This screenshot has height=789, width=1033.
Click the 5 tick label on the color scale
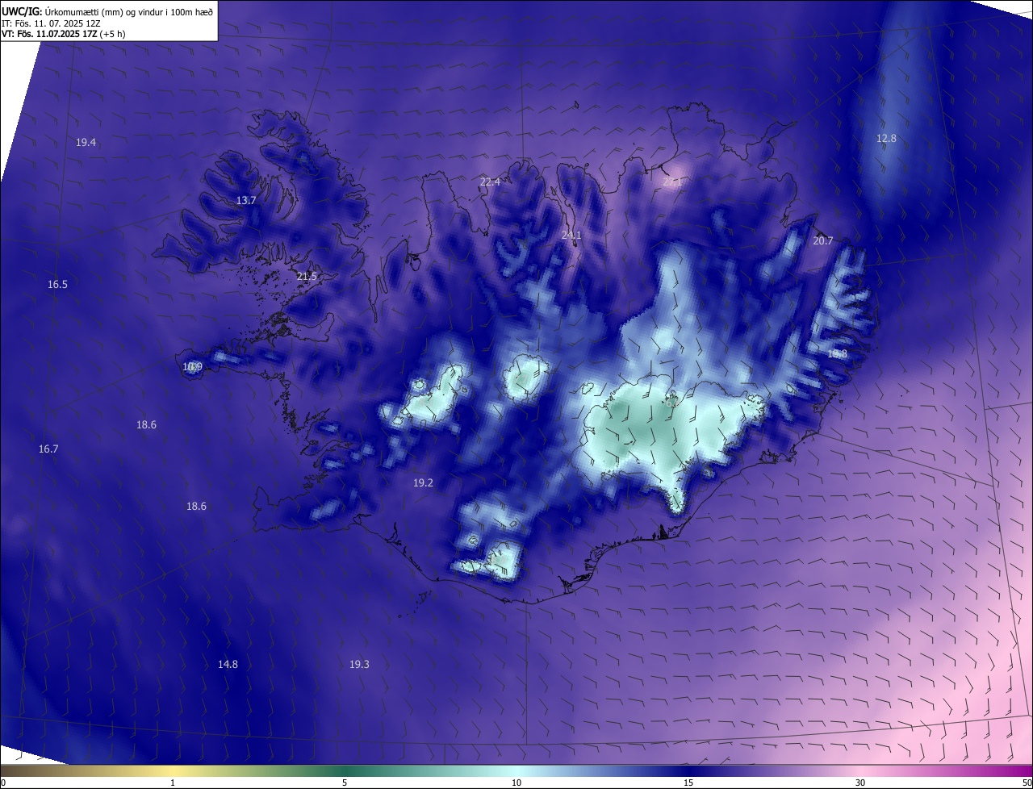point(345,783)
